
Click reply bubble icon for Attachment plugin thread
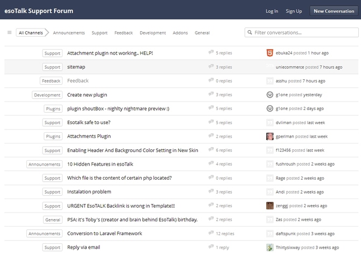(x=211, y=52)
